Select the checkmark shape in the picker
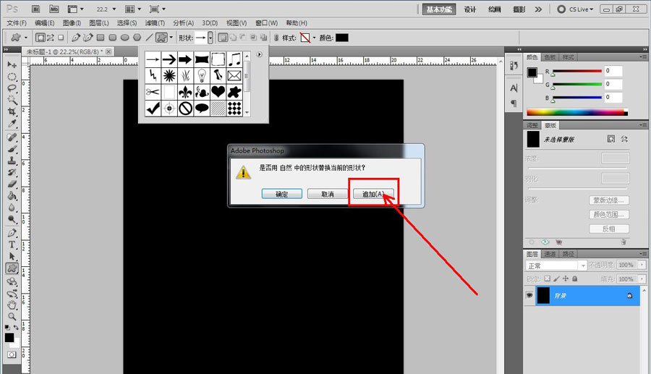 click(x=153, y=108)
